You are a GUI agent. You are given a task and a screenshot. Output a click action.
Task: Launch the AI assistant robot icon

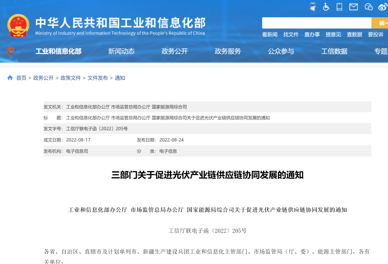pos(313,6)
